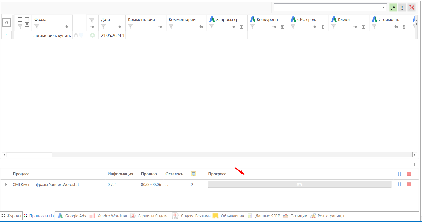Click the filter icon in the Конкуренц column
The width and height of the screenshot is (422, 222).
pos(252,27)
